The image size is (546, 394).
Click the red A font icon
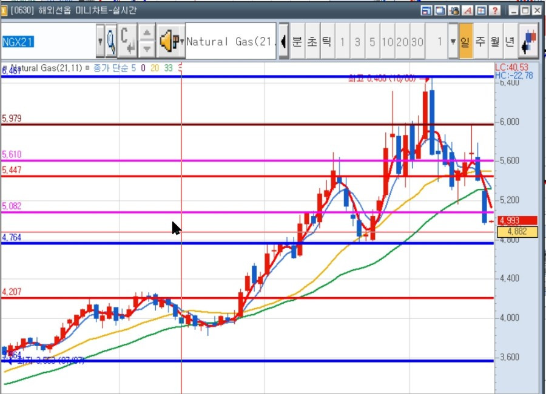point(467,10)
